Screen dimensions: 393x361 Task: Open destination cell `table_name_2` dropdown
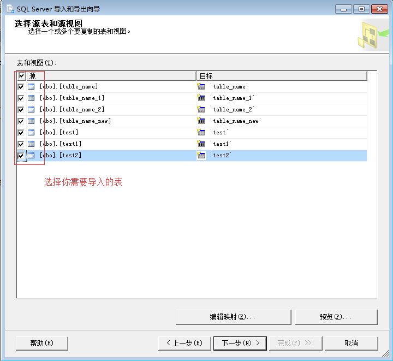pos(282,110)
